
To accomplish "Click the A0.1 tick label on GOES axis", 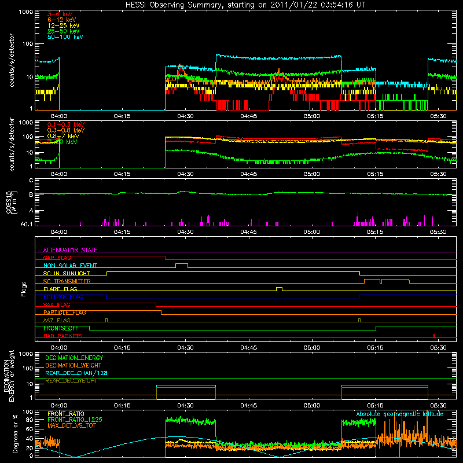I will point(27,225).
